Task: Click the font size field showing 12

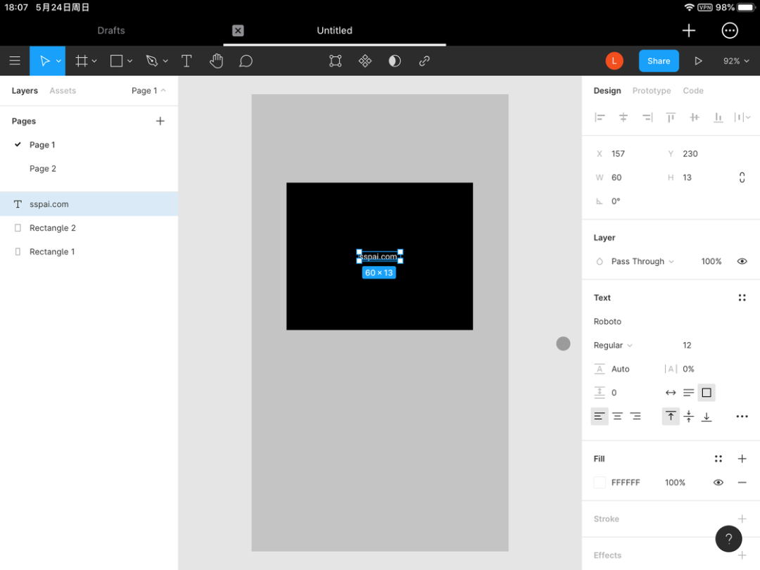Action: pos(688,346)
